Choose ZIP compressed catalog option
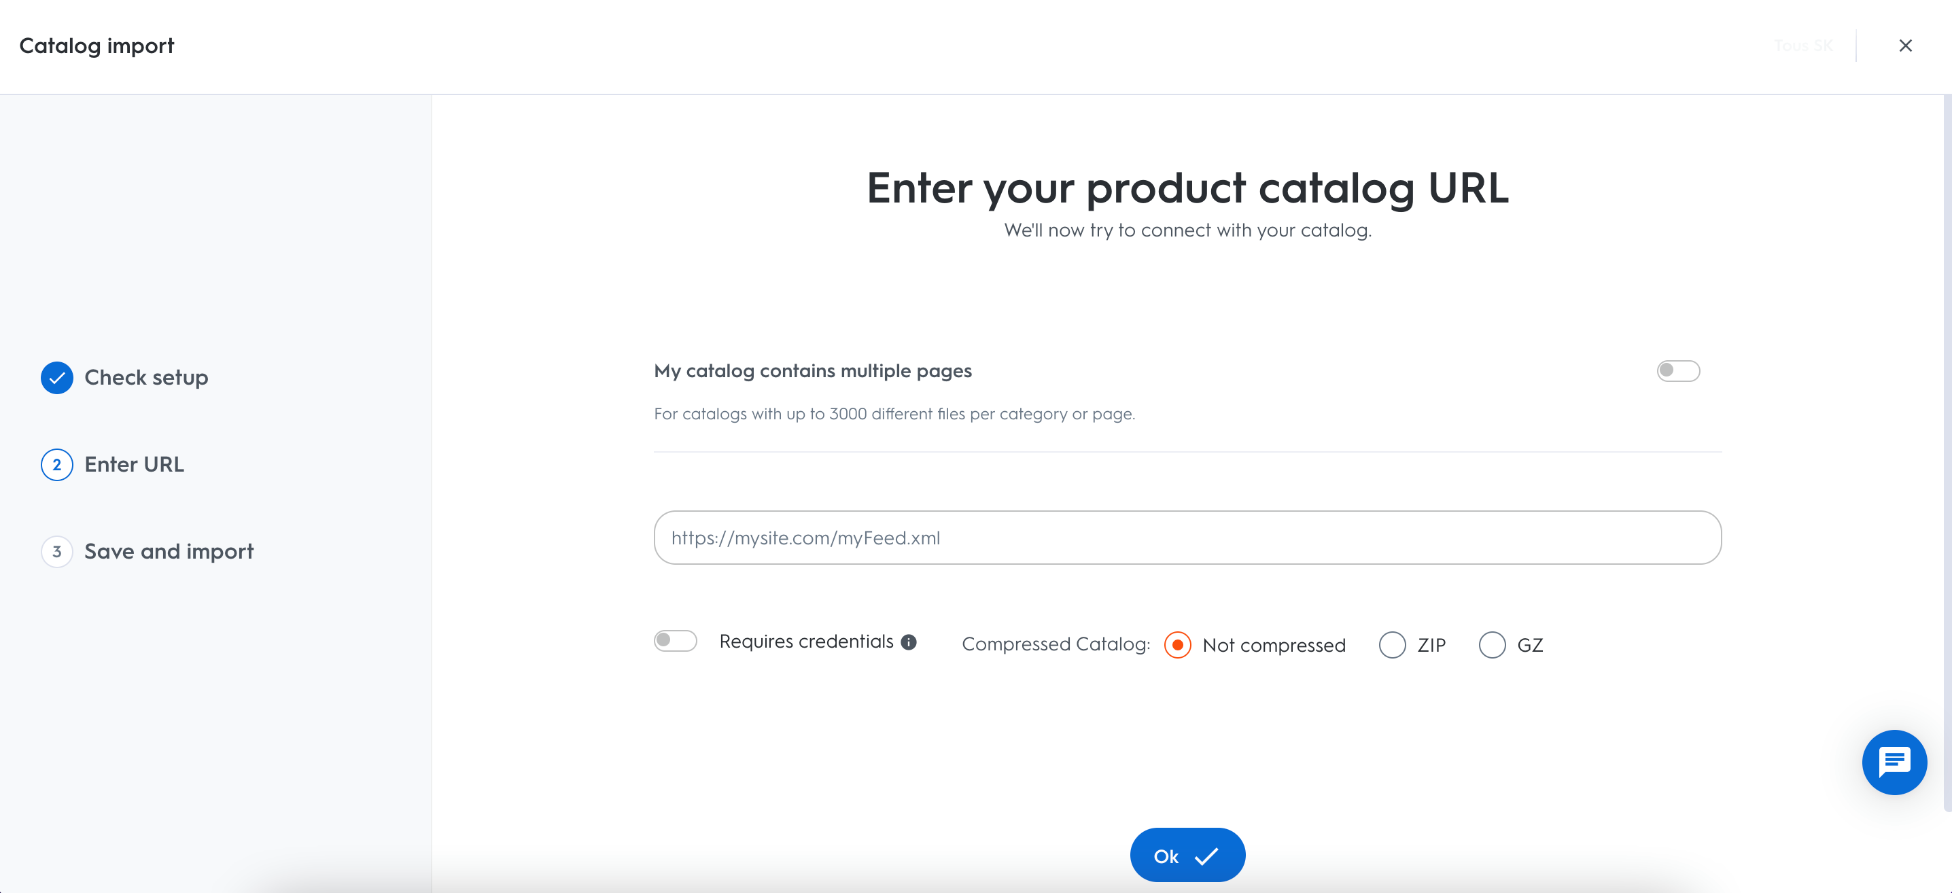The height and width of the screenshot is (893, 1952). (1392, 644)
